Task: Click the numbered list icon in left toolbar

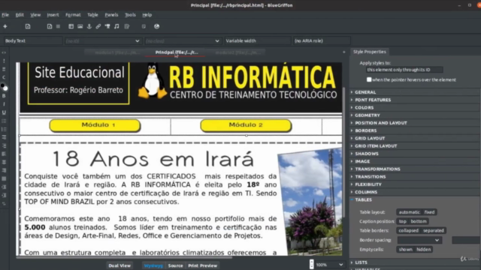Action: pyautogui.click(x=4, y=130)
